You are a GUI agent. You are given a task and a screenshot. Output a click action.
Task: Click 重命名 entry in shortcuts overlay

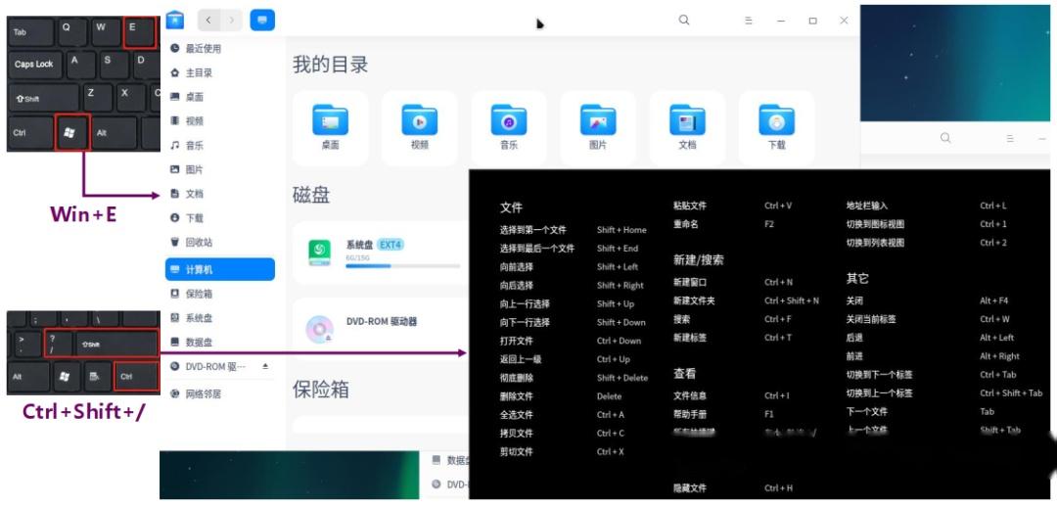tap(685, 224)
